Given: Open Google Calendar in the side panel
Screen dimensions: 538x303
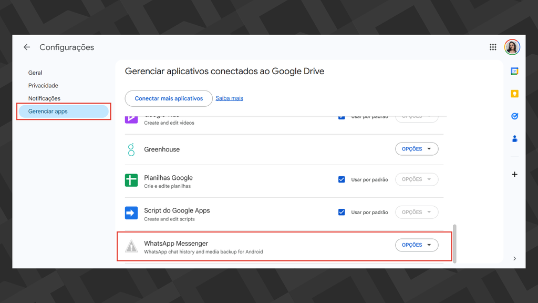Looking at the screenshot, I should (514, 71).
